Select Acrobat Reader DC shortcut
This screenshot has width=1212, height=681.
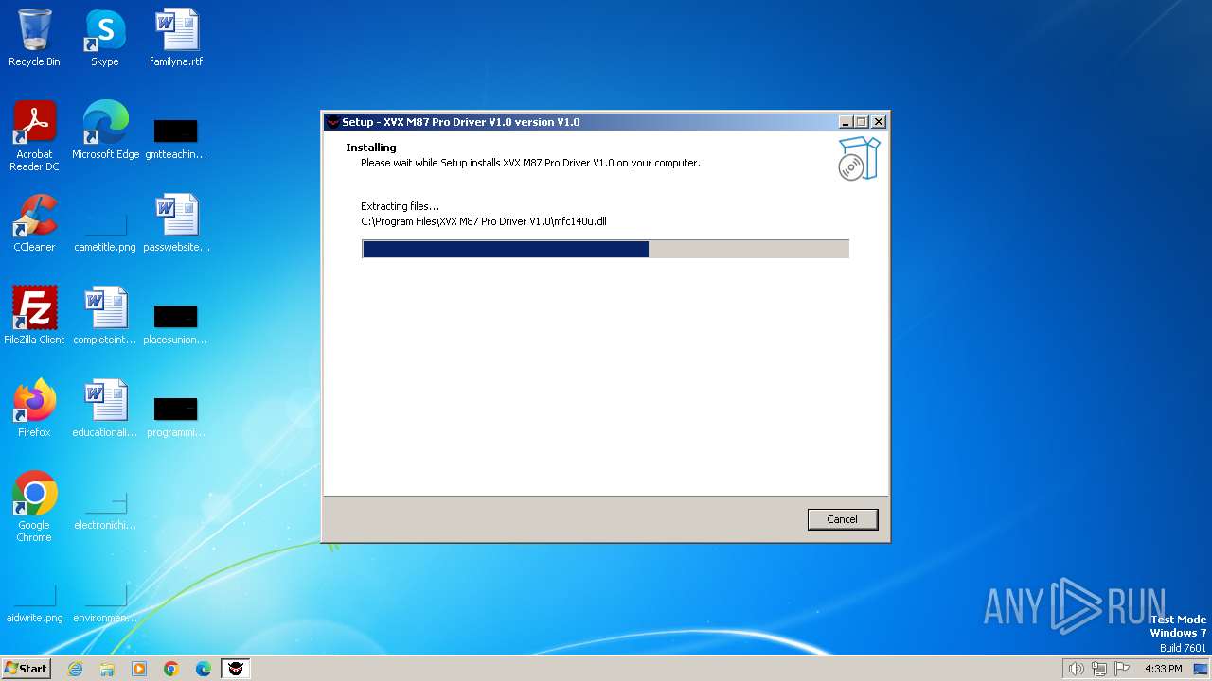(34, 136)
